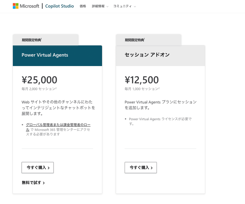Select the Power Virtual Agents 期間限定特典 tab
Viewport: 245px width, 204px height.
tap(46, 40)
